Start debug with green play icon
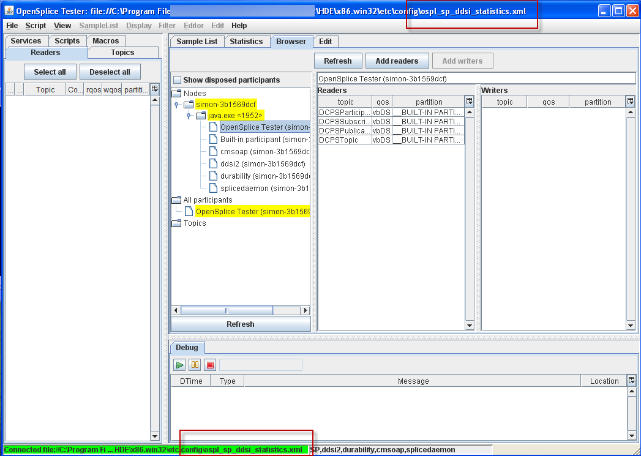This screenshot has height=456, width=641. click(179, 365)
